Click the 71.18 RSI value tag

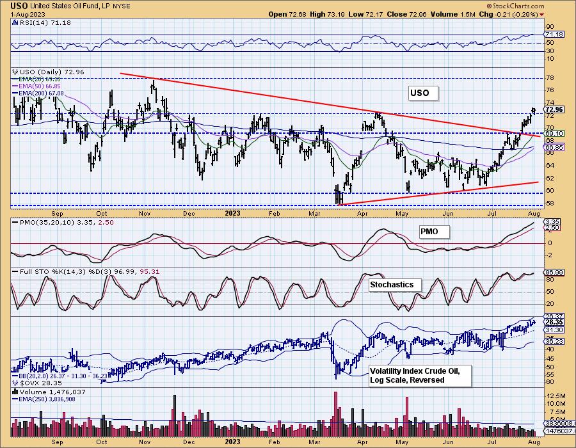click(554, 34)
